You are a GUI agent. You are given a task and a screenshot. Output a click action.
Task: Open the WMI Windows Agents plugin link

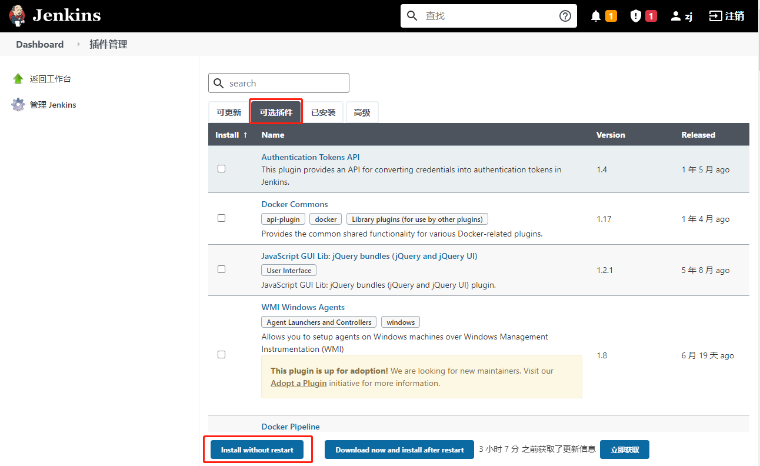point(303,307)
